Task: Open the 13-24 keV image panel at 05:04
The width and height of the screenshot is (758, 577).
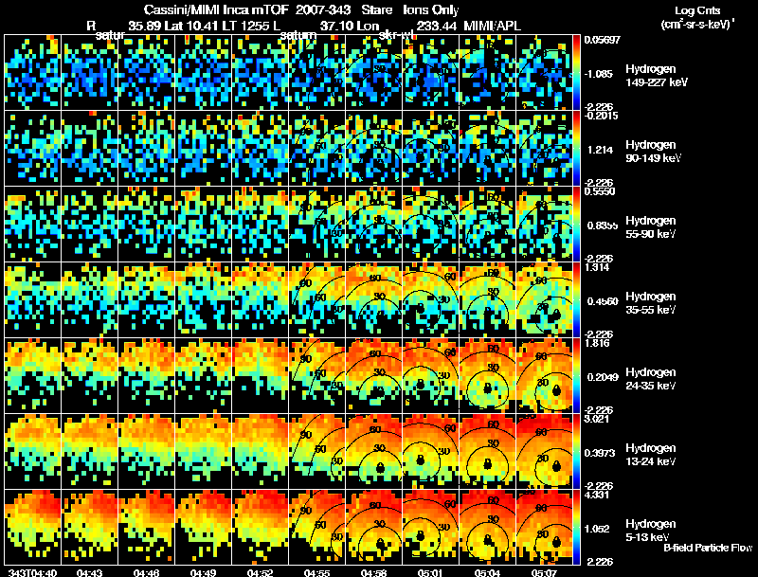Action: [488, 451]
